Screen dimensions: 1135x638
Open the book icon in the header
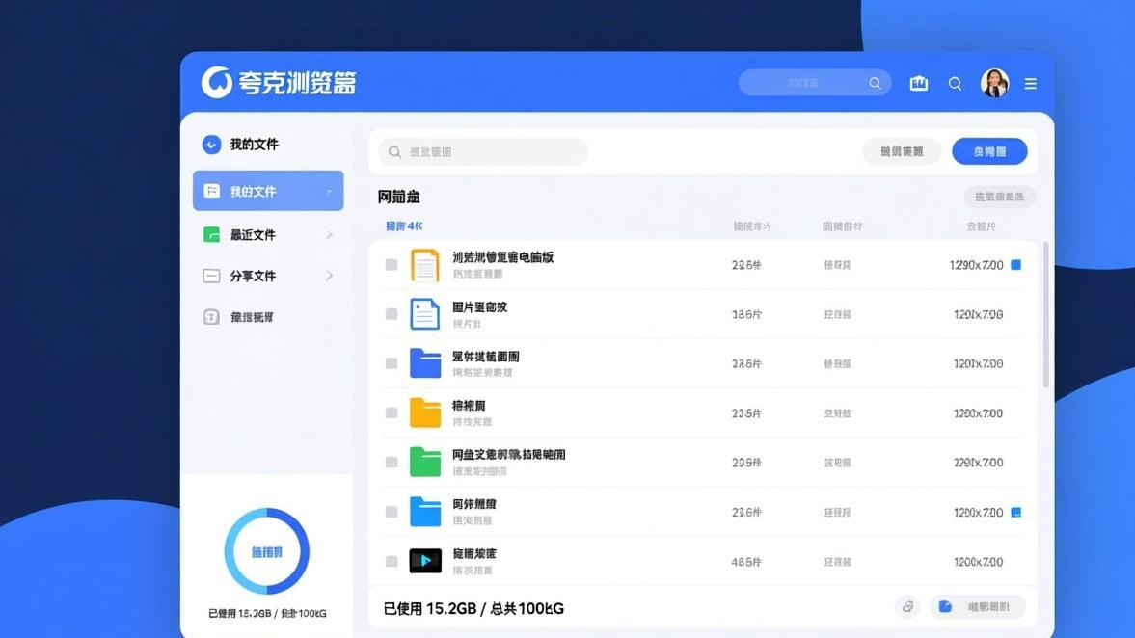pos(919,83)
